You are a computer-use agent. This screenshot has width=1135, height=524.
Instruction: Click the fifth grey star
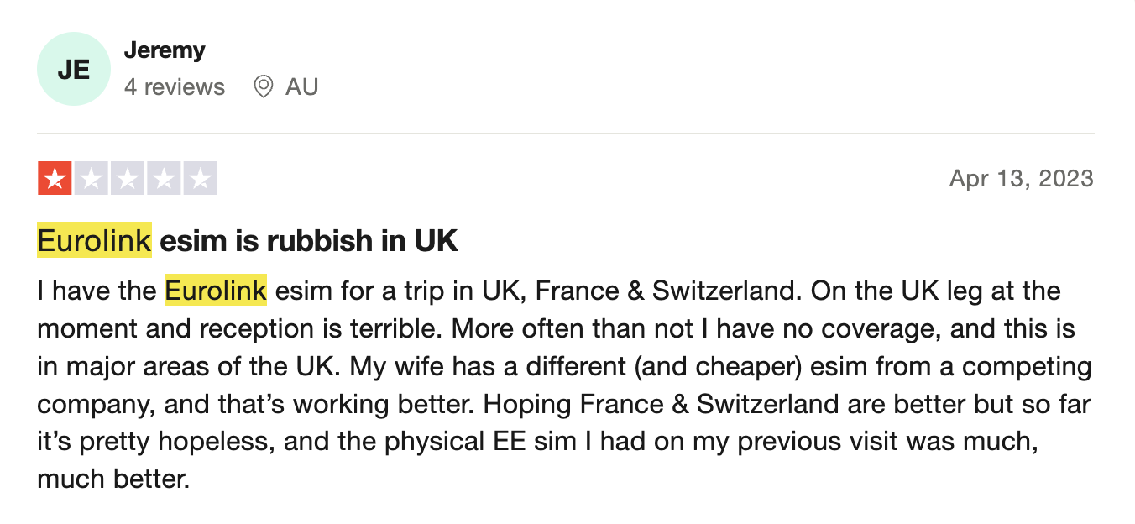pyautogui.click(x=200, y=178)
